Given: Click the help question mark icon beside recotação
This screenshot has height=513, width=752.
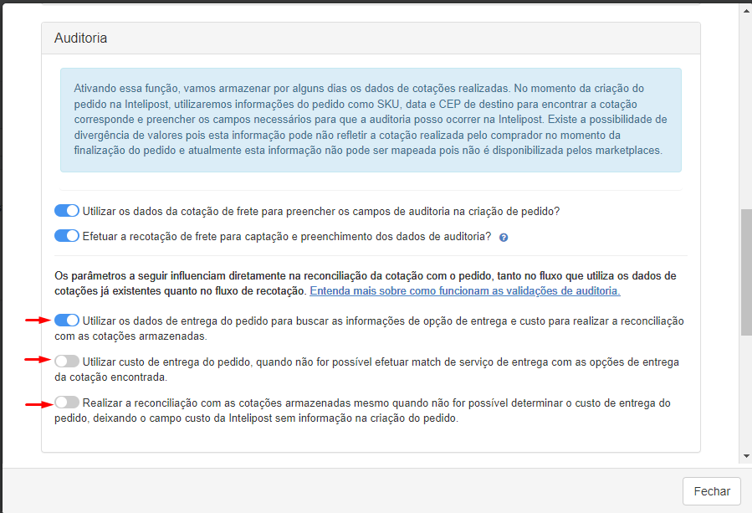Looking at the screenshot, I should pyautogui.click(x=503, y=238).
